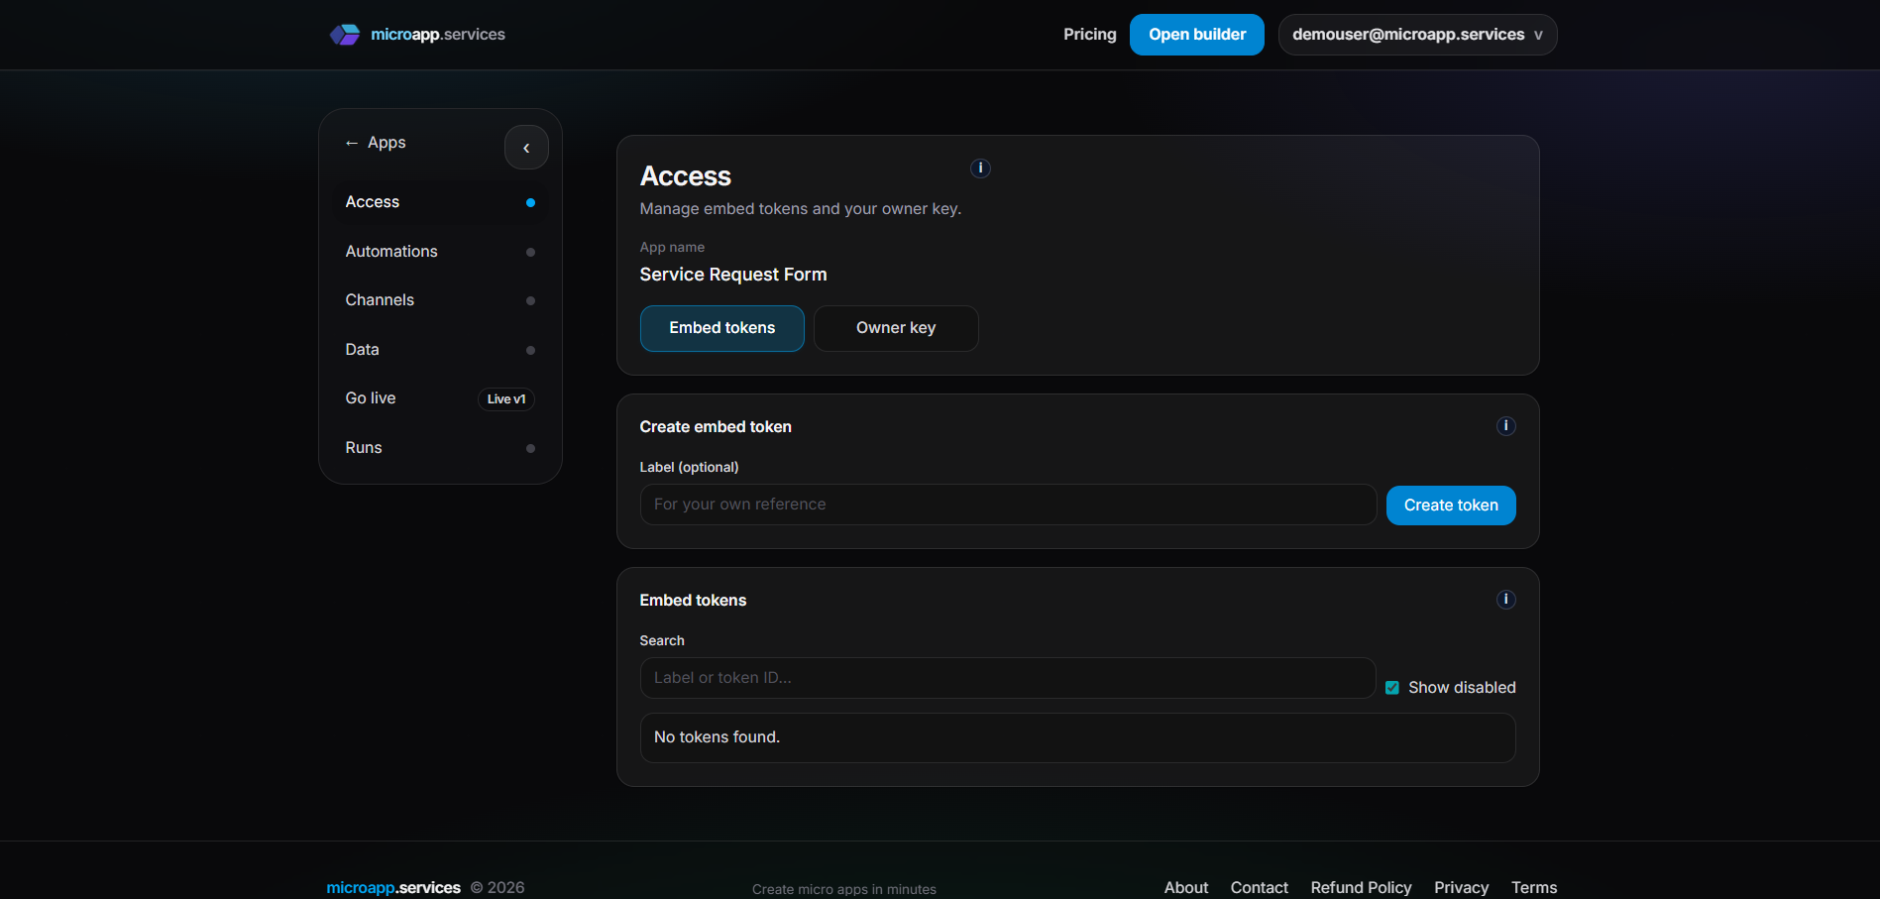Click the Label optional input field
Viewport: 1880px width, 899px height.
pyautogui.click(x=1007, y=504)
